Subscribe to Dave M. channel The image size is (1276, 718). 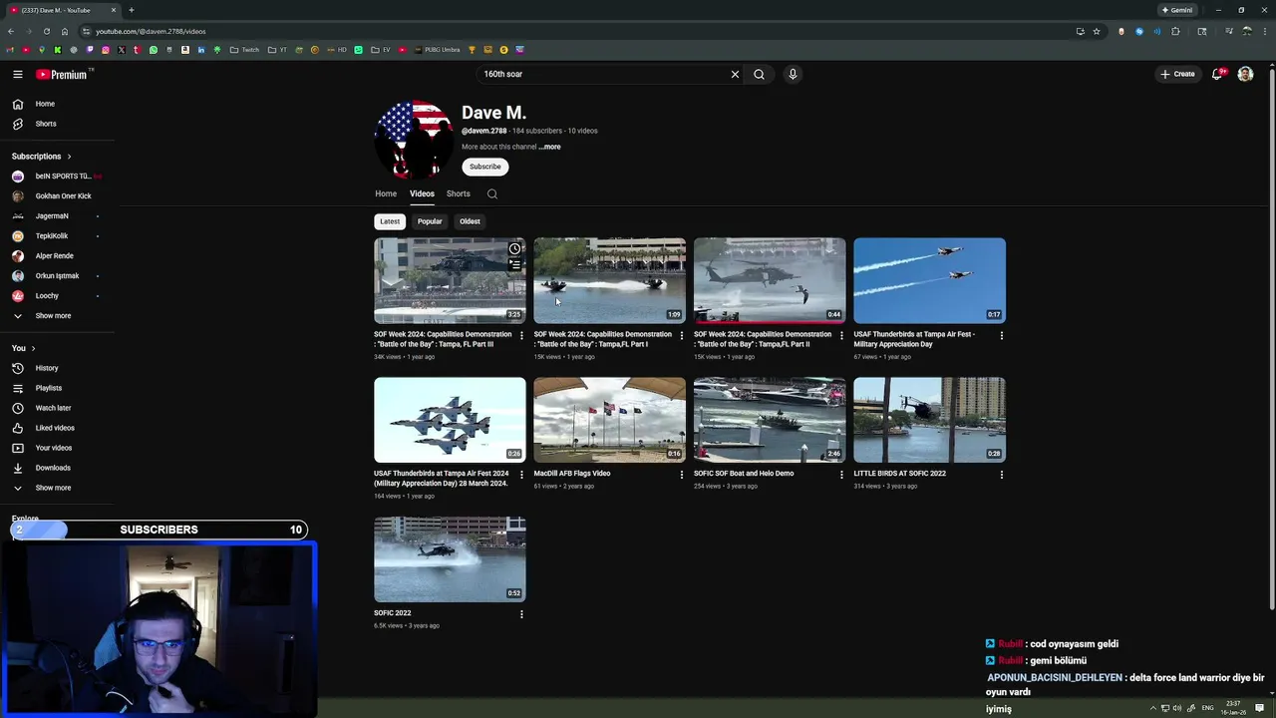click(x=485, y=167)
